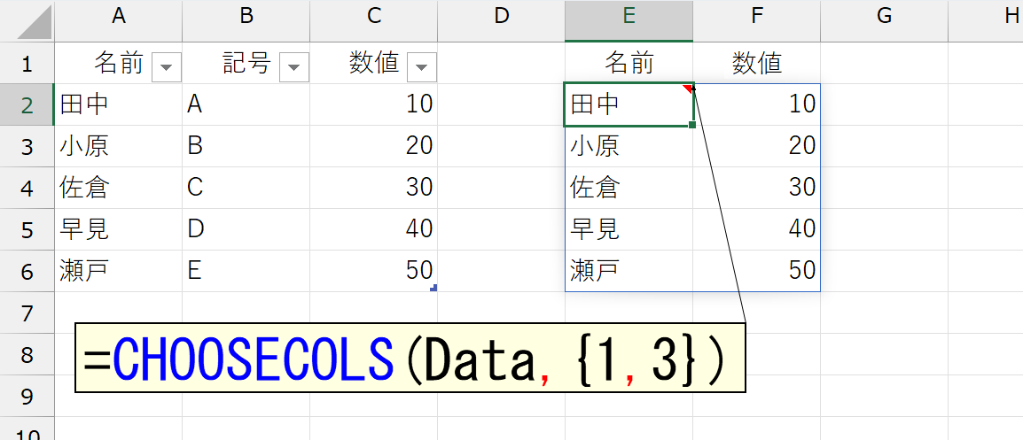Click cell E3 containing 小原
The height and width of the screenshot is (440, 1023).
pos(629,146)
